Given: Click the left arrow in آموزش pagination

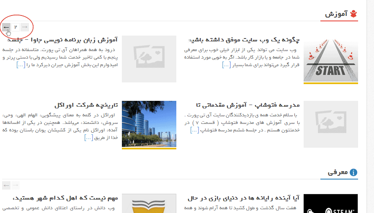Looking at the screenshot, I should click(x=6, y=27).
